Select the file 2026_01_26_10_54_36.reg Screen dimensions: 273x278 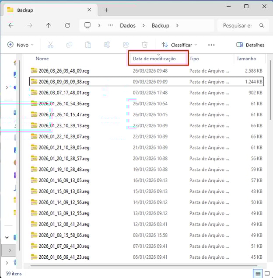click(x=64, y=104)
